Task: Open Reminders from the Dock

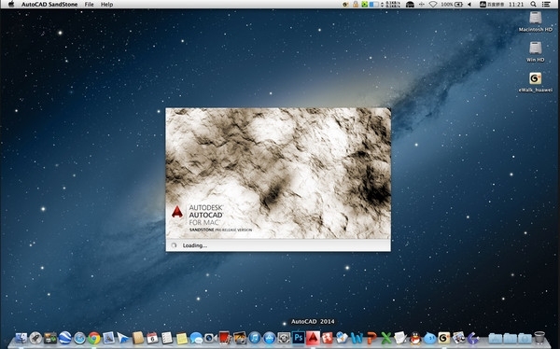Action: point(167,338)
